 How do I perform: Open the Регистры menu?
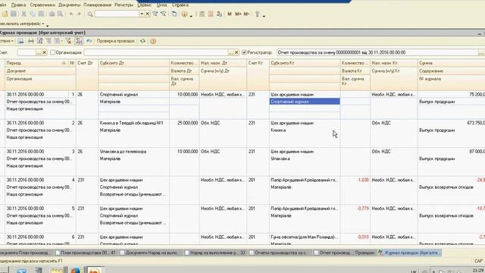[x=124, y=5]
